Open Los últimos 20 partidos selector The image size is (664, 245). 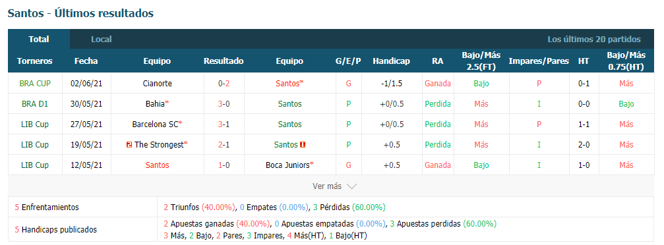tap(593, 40)
